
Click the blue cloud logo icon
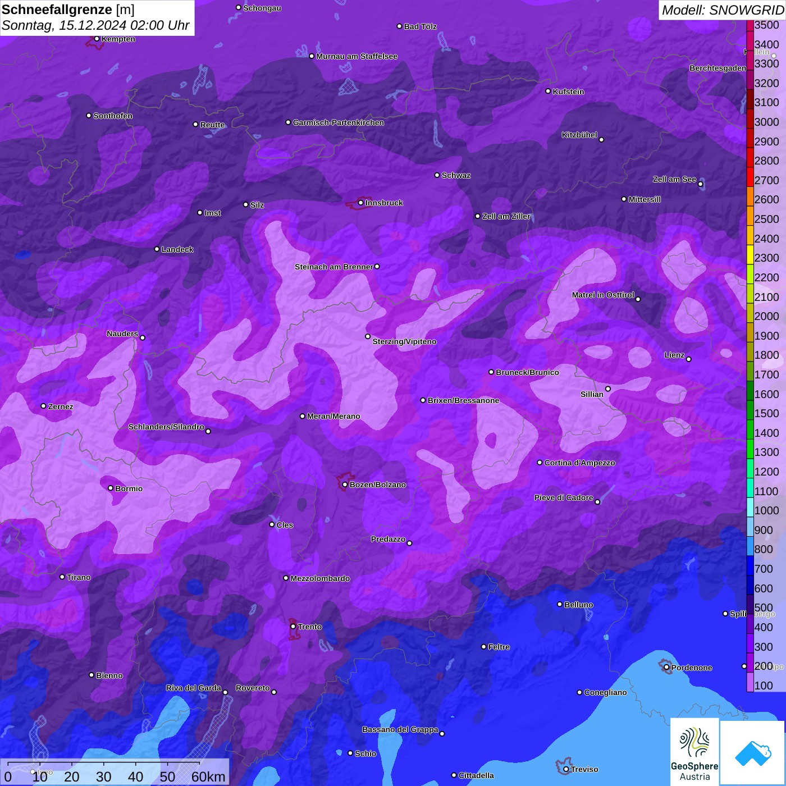coord(752,753)
